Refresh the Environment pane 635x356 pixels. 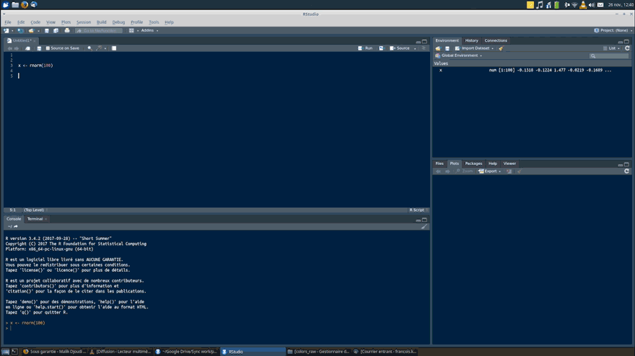pyautogui.click(x=627, y=48)
